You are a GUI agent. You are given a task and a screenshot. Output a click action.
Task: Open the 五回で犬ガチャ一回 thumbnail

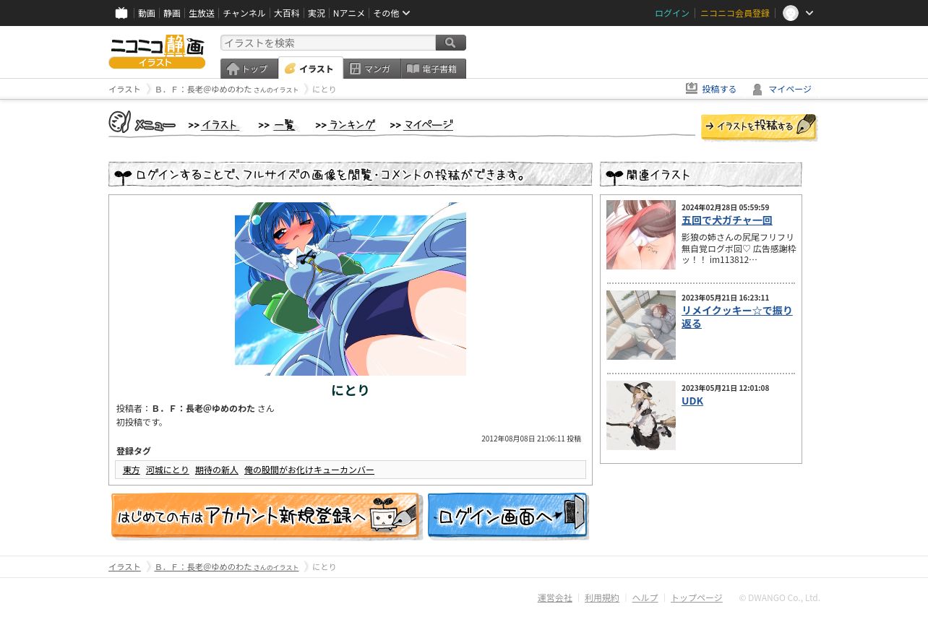click(x=641, y=235)
